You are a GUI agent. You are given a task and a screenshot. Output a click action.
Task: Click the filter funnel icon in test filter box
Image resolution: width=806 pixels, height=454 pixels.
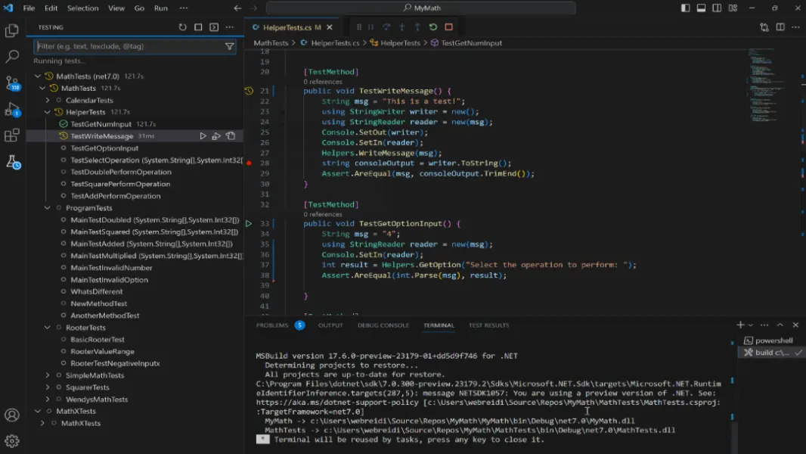(x=229, y=46)
